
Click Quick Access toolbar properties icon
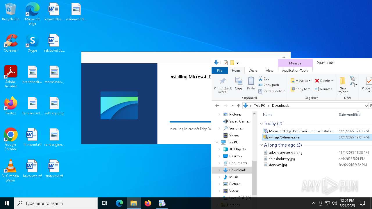[226, 63]
